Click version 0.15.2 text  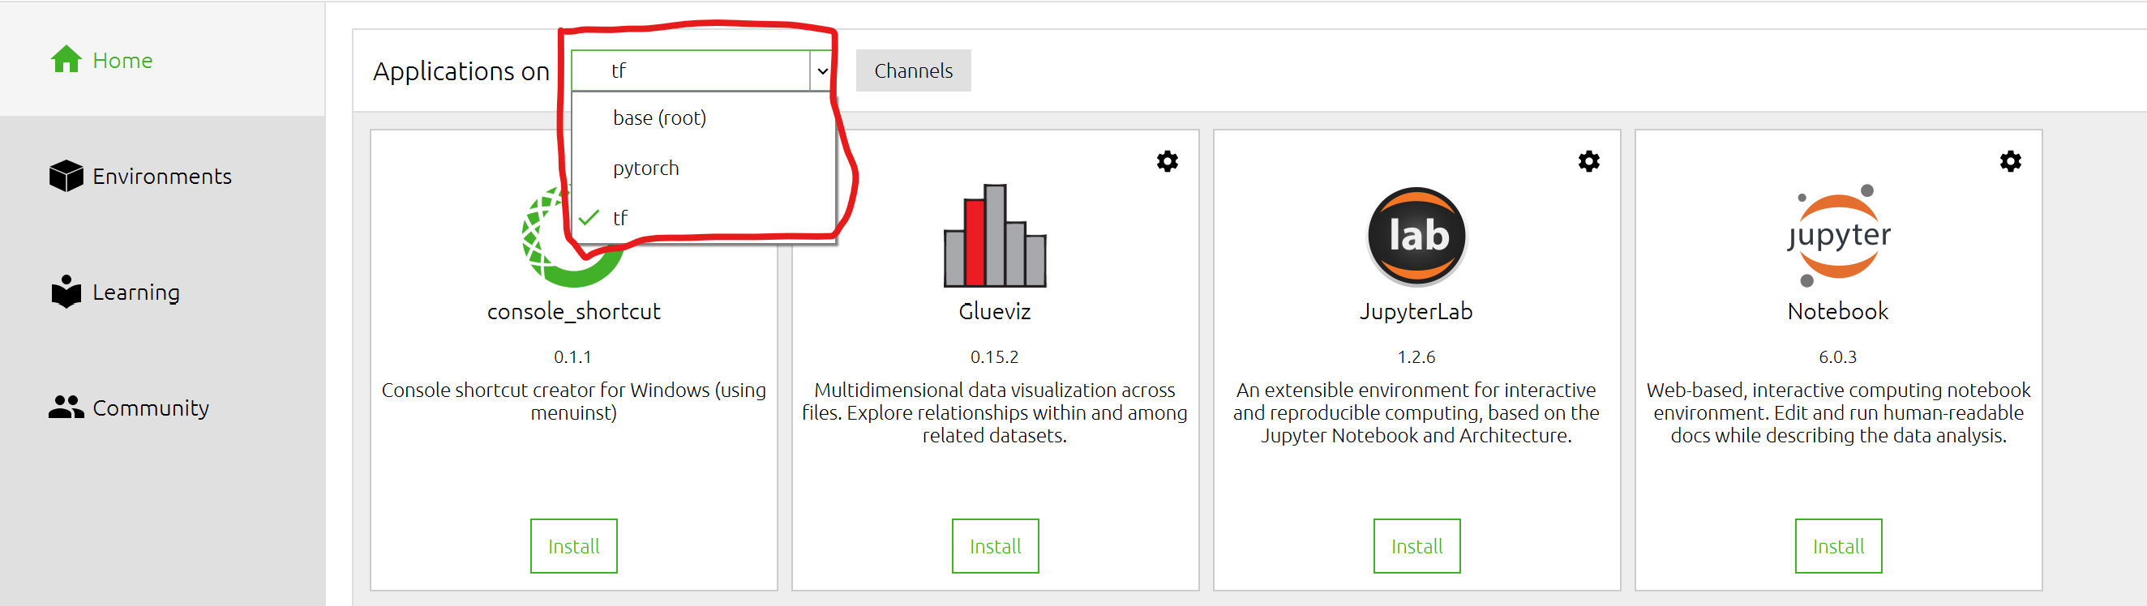coord(994,357)
